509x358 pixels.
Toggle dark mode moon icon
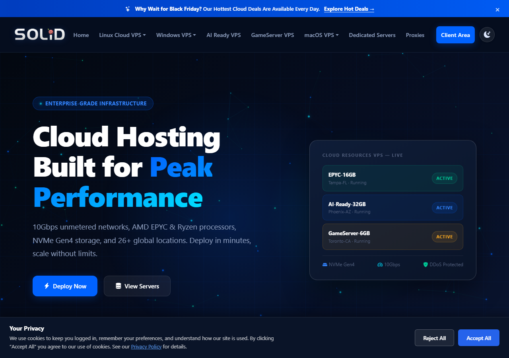click(x=487, y=35)
